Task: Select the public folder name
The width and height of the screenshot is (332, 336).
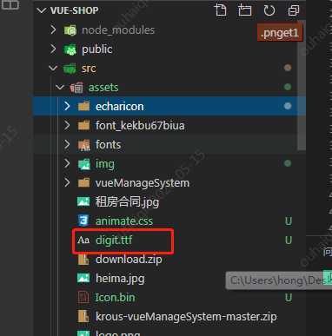Action: point(97,49)
